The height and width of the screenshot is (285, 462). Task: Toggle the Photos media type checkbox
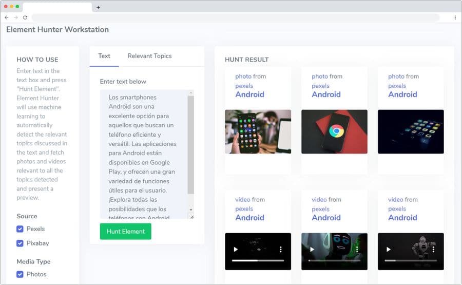click(20, 274)
